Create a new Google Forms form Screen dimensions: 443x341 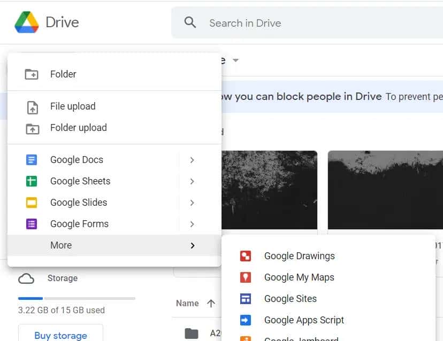pos(79,223)
